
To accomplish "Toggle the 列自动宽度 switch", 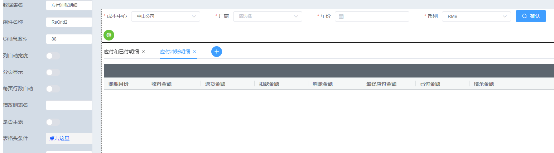I will click(53, 56).
